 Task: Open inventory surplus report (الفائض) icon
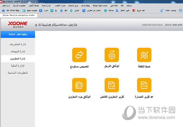(112, 85)
